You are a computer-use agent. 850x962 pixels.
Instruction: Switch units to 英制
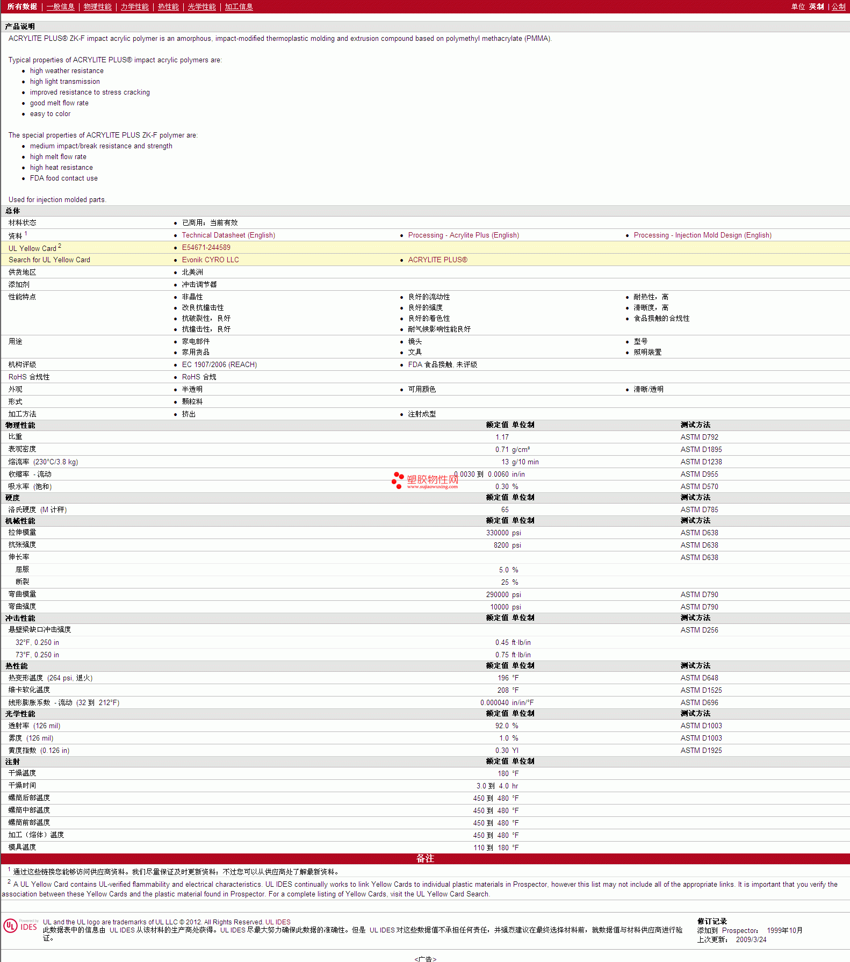coord(816,6)
